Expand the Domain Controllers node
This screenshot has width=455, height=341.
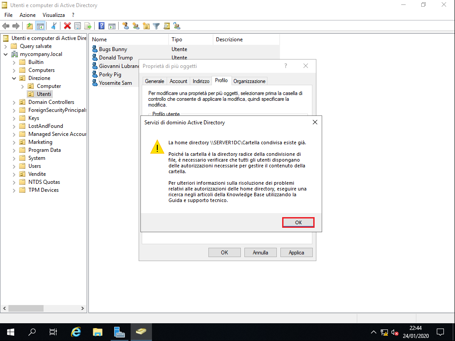[x=14, y=103]
